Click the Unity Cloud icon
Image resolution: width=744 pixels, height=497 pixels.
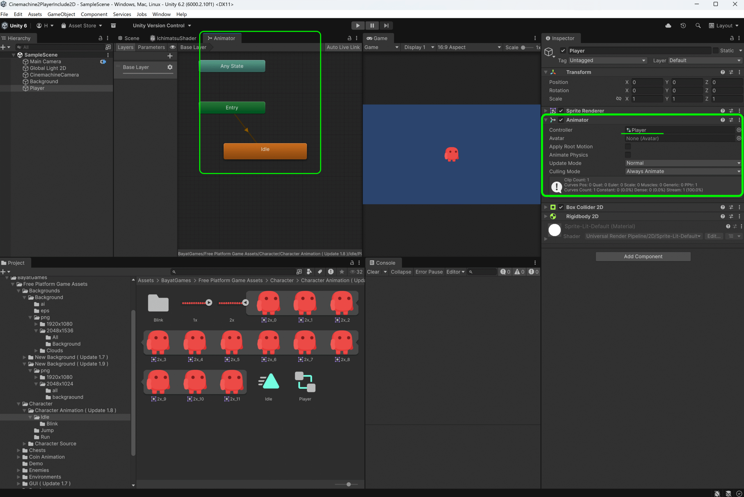668,26
